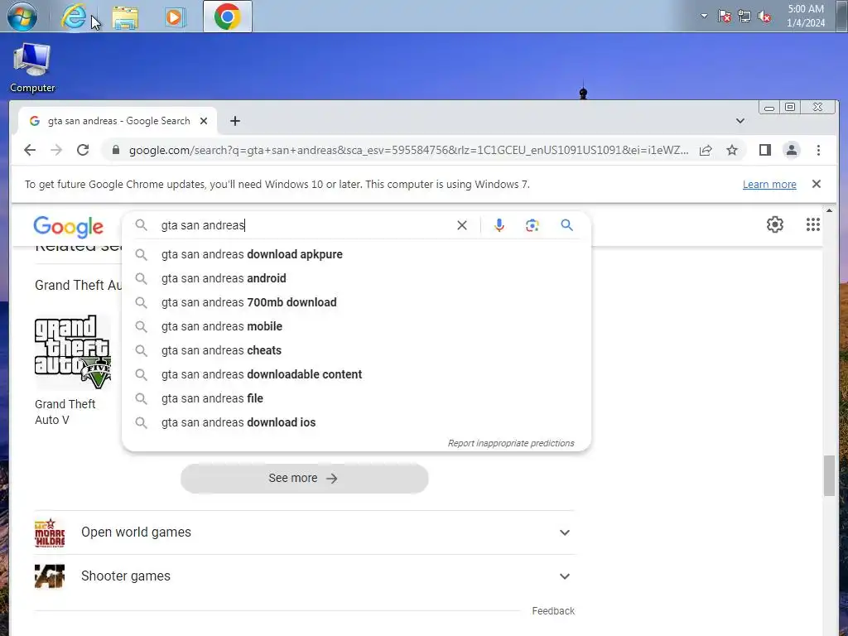Open the tab search dropdown arrow
This screenshot has height=636, width=848.
[740, 121]
